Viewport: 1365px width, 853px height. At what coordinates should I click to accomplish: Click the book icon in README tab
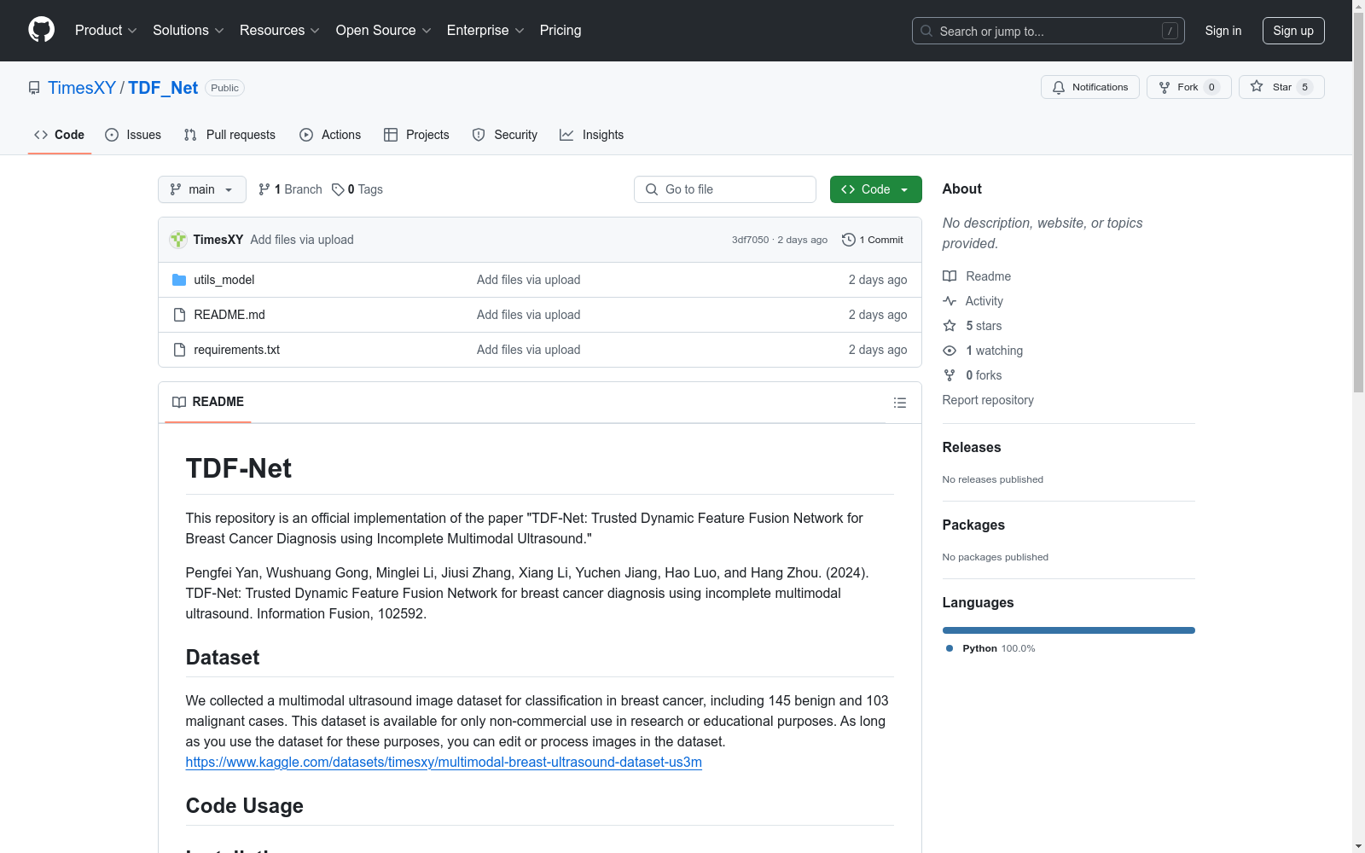[x=179, y=402]
